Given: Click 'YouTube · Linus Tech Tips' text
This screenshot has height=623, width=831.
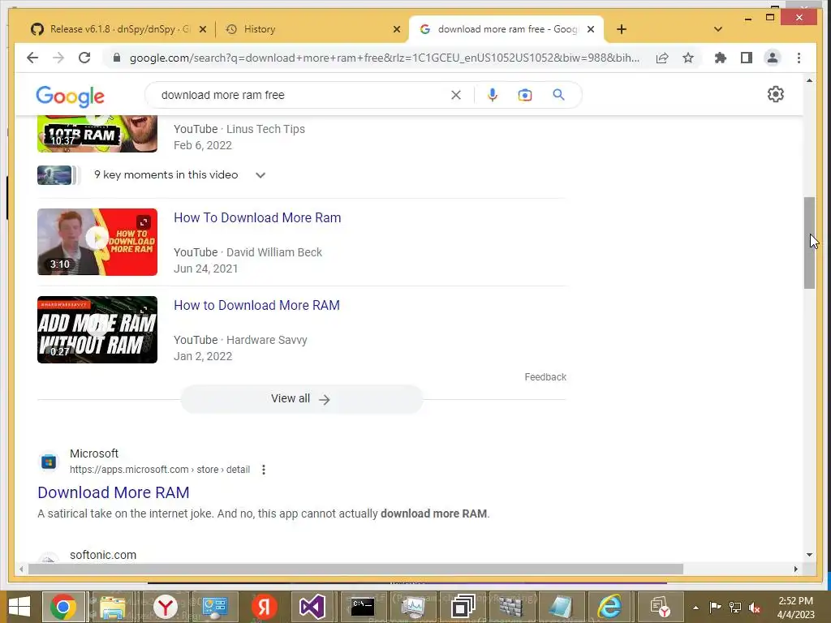Looking at the screenshot, I should (239, 129).
